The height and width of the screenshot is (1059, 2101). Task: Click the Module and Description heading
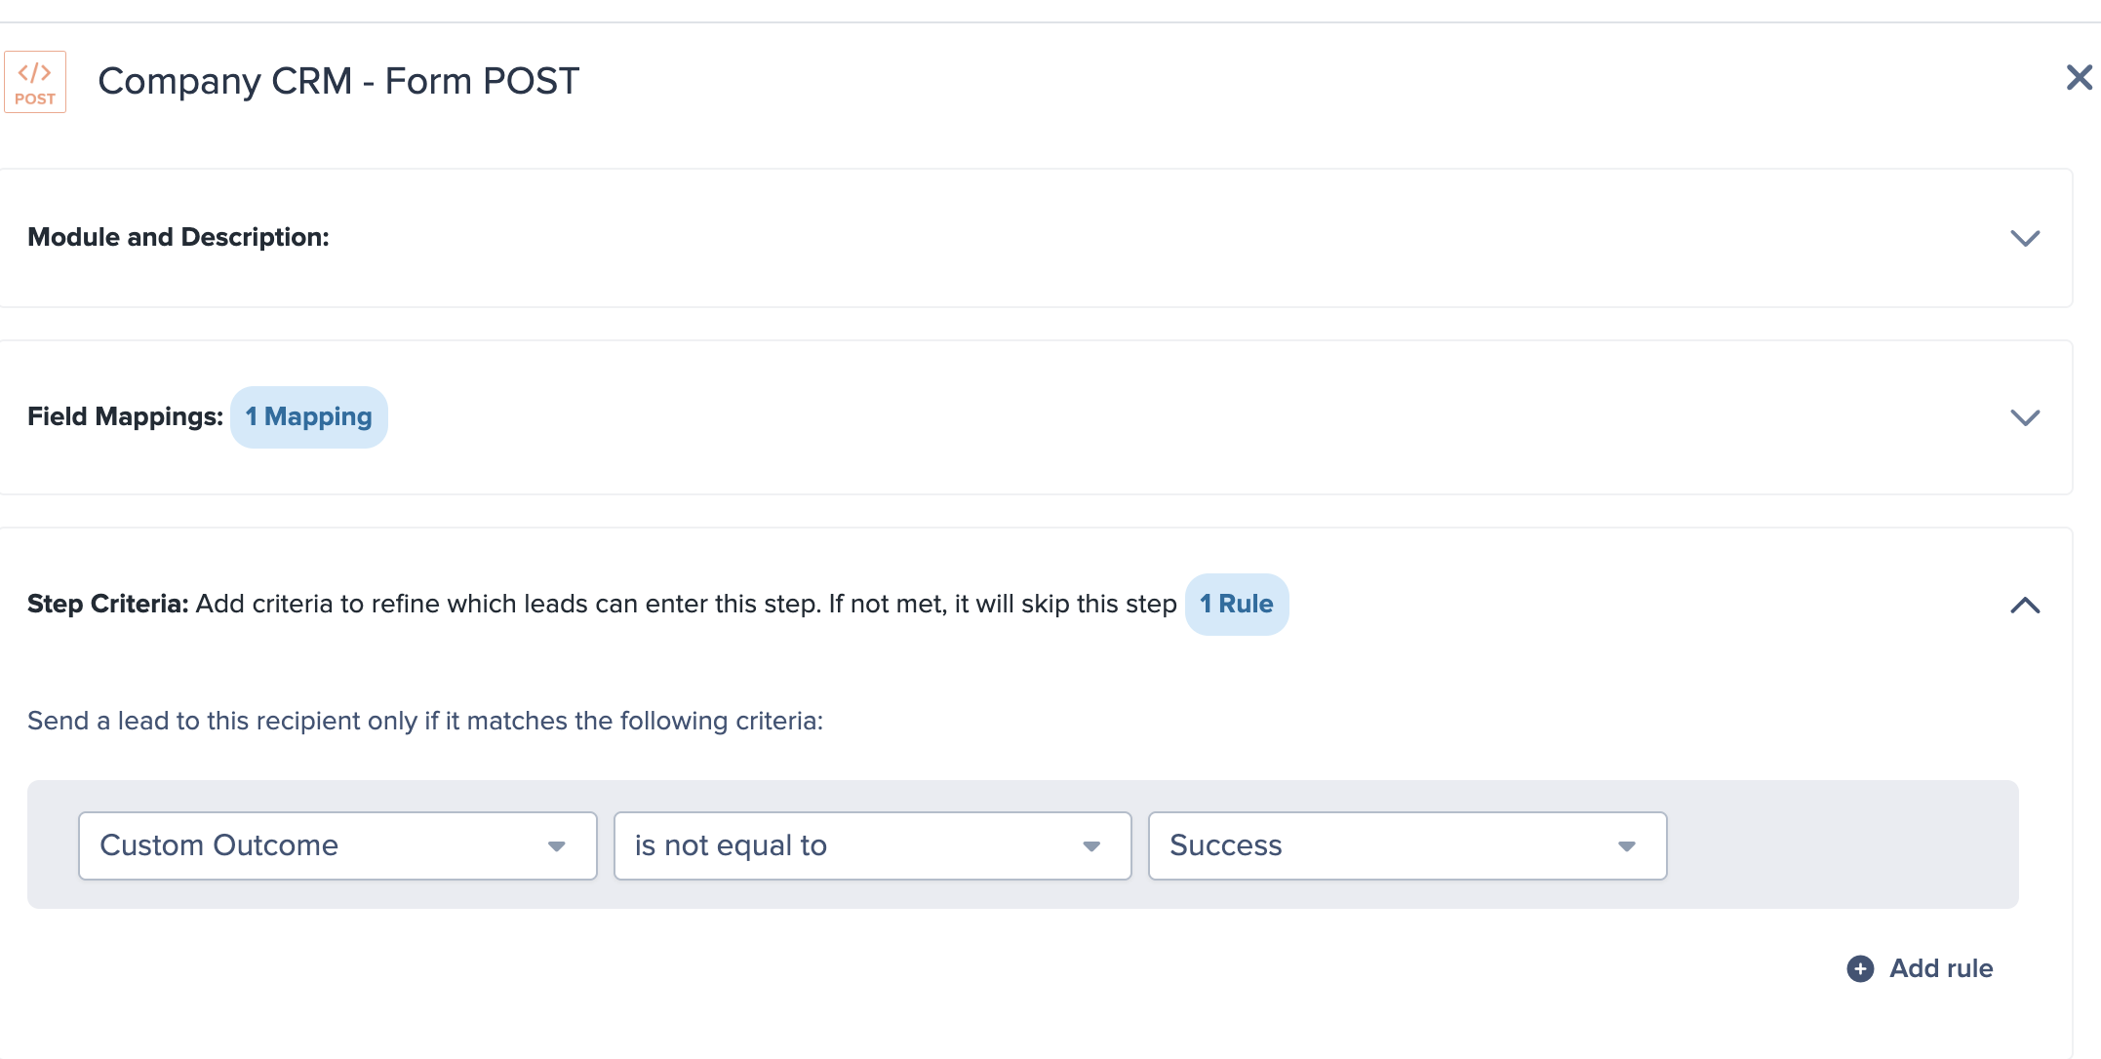pos(178,237)
